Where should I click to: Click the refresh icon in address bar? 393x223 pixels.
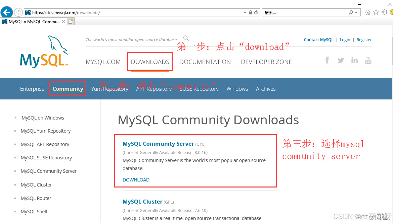[x=256, y=12]
